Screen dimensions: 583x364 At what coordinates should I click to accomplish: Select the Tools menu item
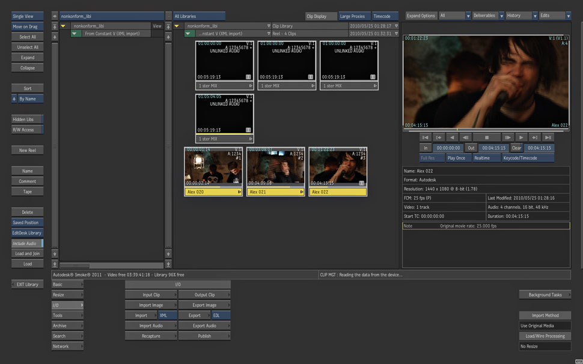(67, 315)
